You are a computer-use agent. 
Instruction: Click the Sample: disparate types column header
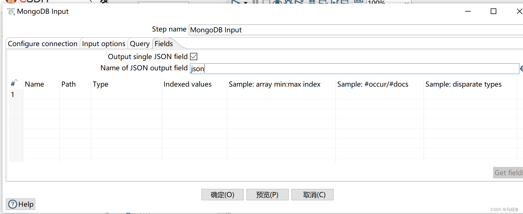coord(470,84)
